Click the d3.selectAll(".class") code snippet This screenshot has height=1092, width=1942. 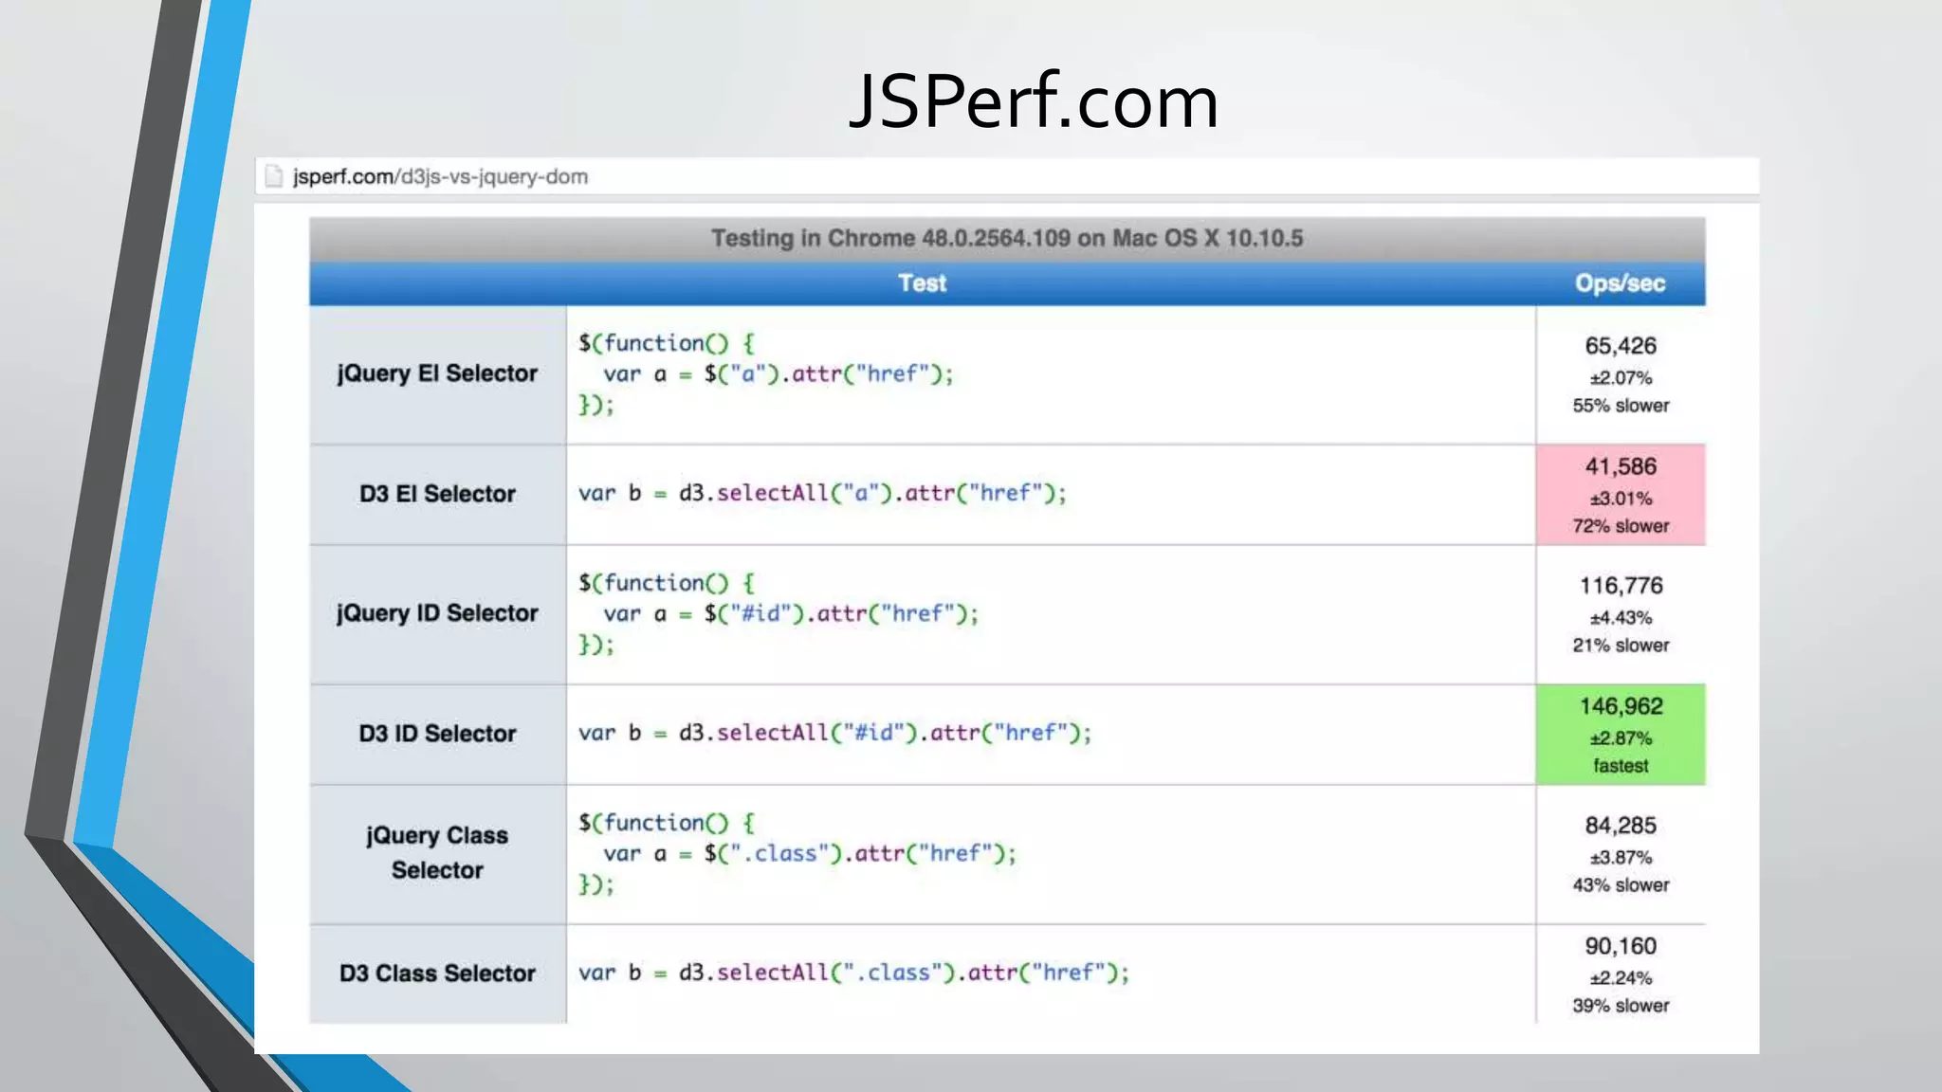pyautogui.click(x=854, y=974)
